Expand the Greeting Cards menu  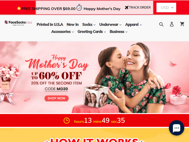pos(92,32)
